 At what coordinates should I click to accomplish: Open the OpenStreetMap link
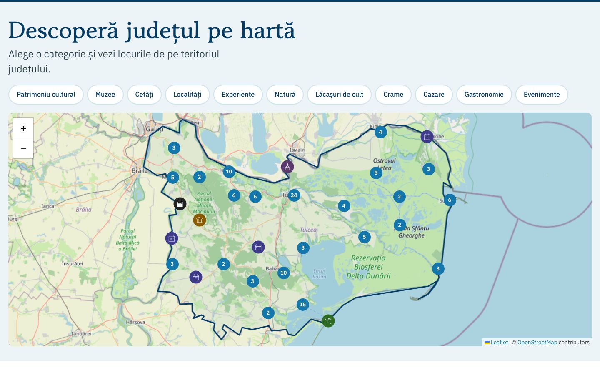coord(537,342)
